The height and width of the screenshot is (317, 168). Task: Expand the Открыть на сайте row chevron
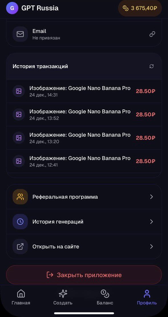152,246
